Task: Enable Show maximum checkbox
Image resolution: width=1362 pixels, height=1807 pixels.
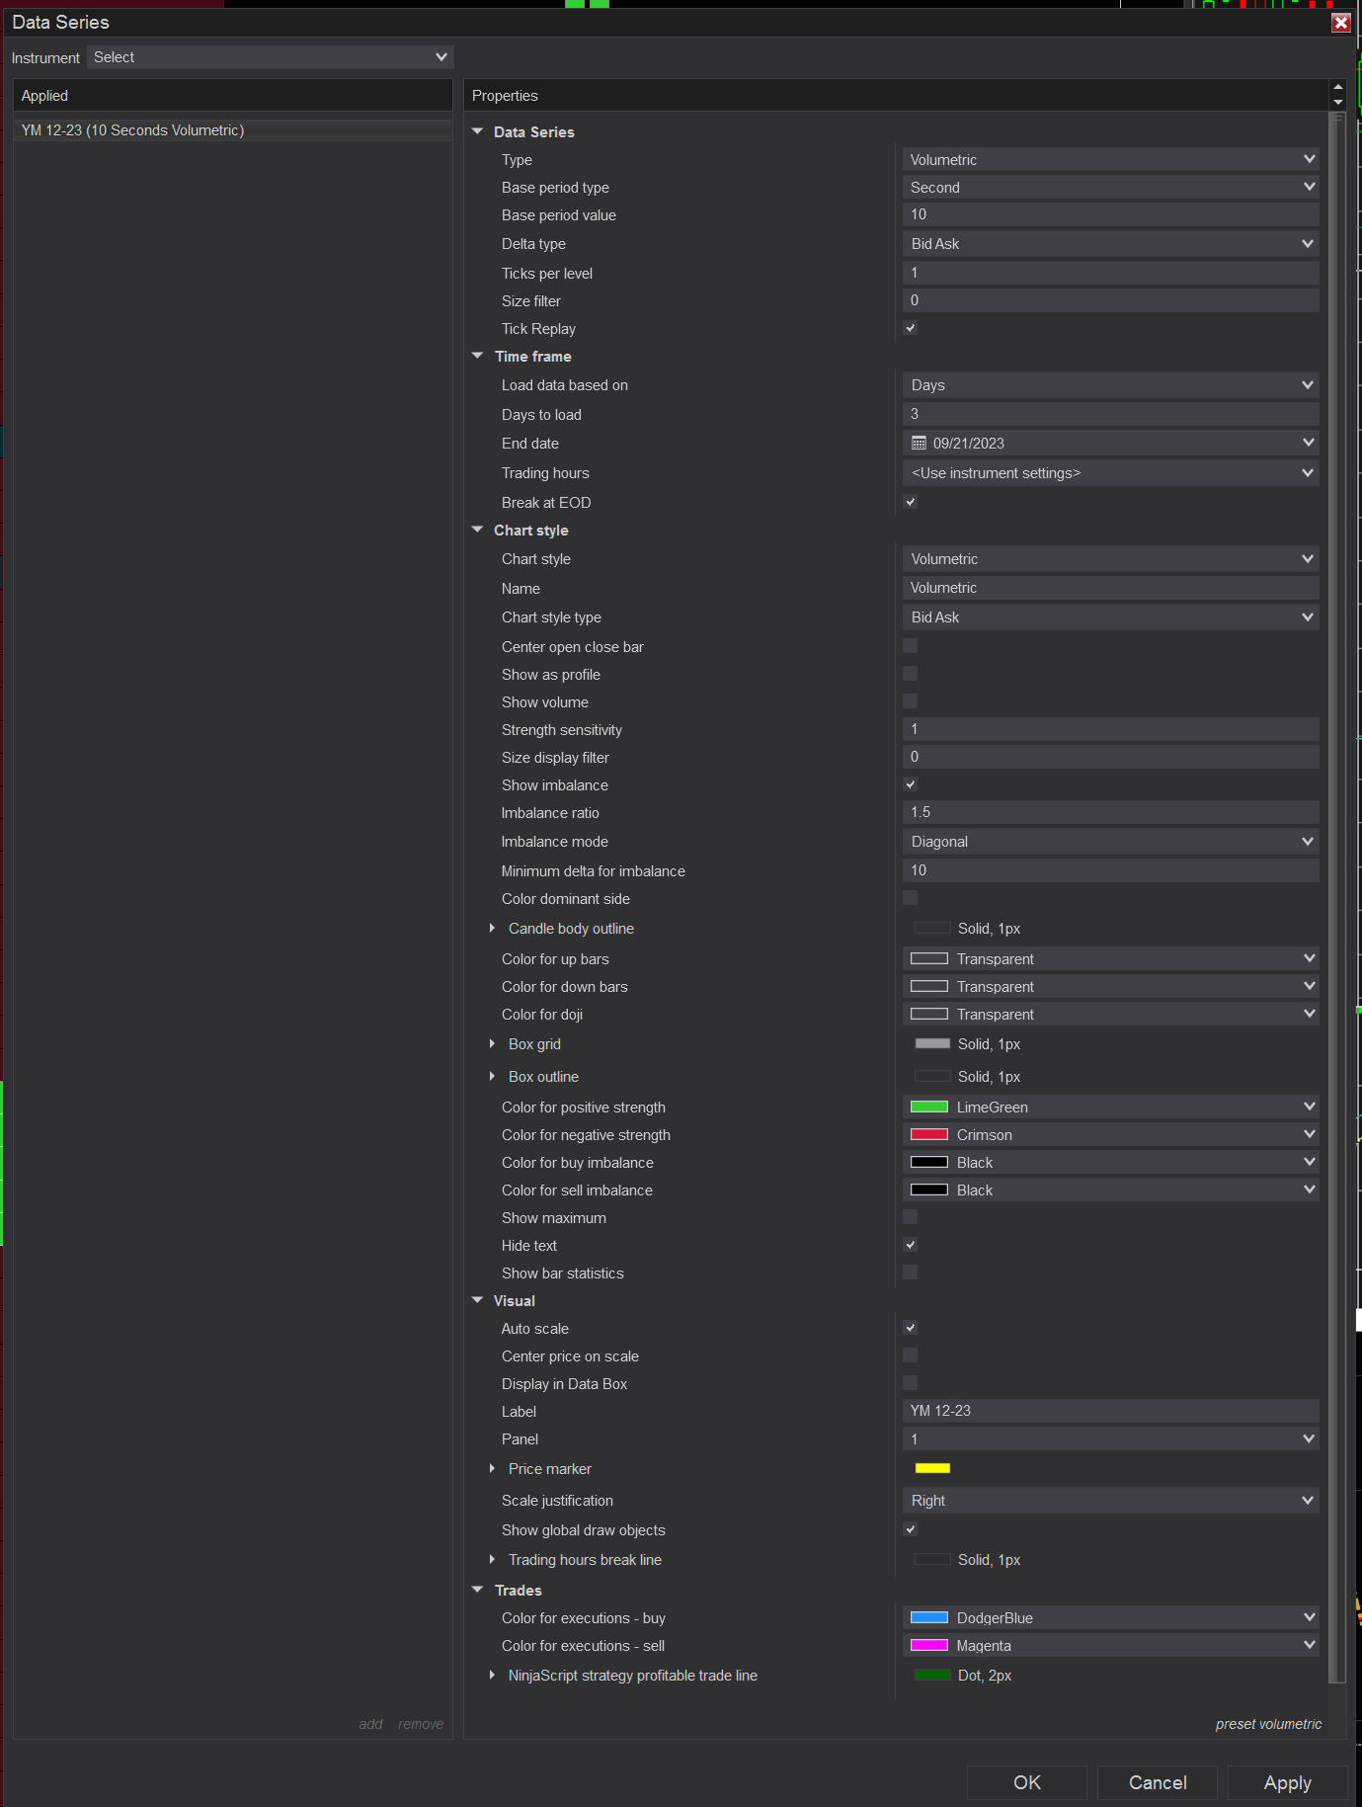Action: [x=911, y=1217]
